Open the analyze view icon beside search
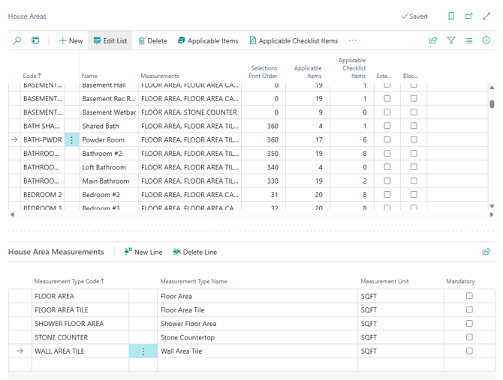The height and width of the screenshot is (380, 503). click(35, 40)
